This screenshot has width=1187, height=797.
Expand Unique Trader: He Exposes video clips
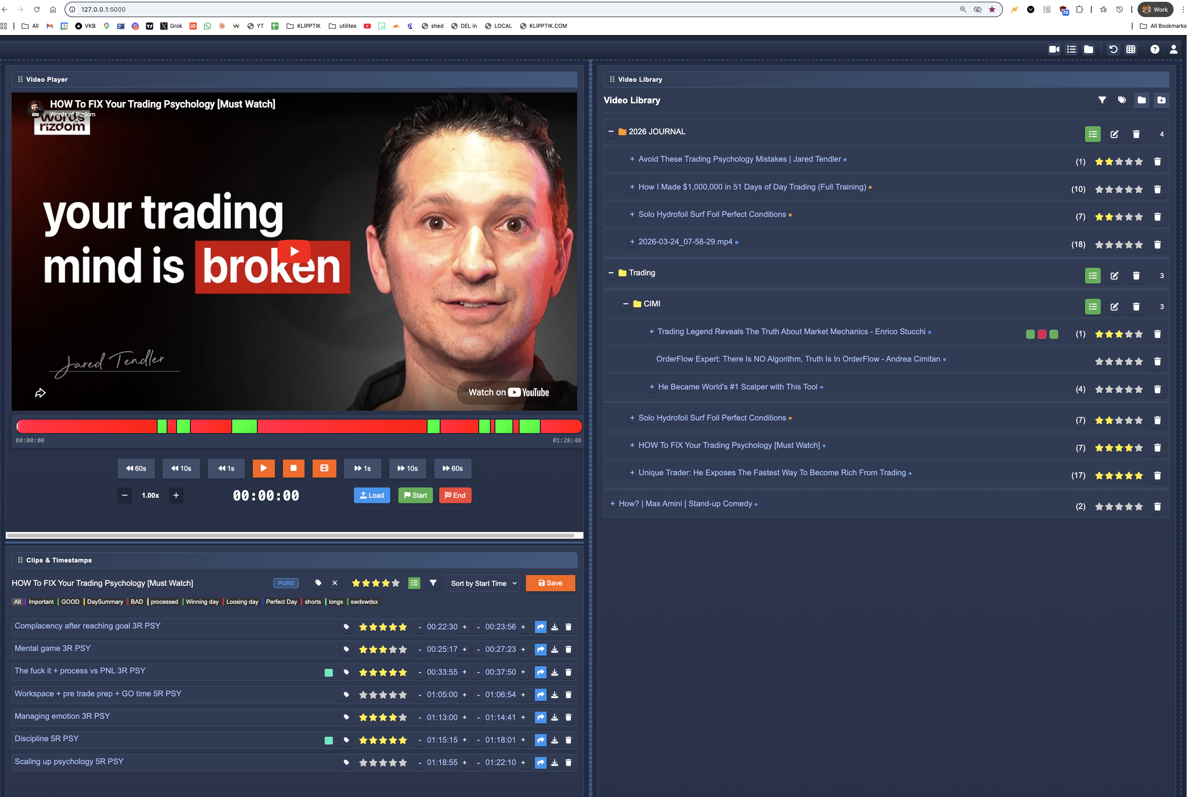[x=632, y=473]
